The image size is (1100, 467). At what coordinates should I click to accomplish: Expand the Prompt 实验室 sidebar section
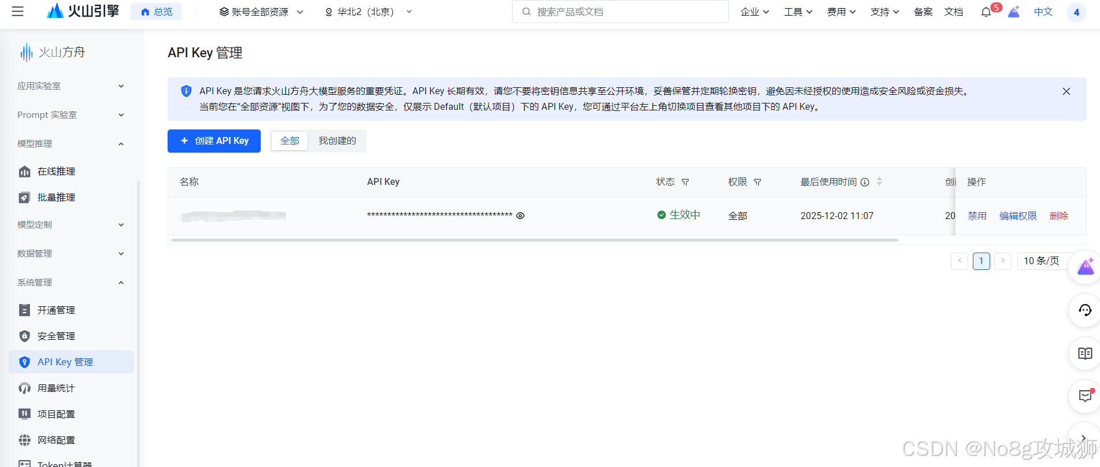click(x=71, y=115)
